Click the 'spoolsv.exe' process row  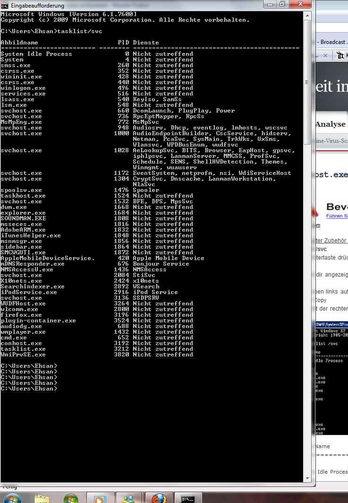[80, 190]
